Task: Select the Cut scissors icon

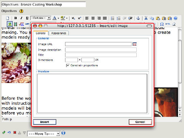Action: 146,18
